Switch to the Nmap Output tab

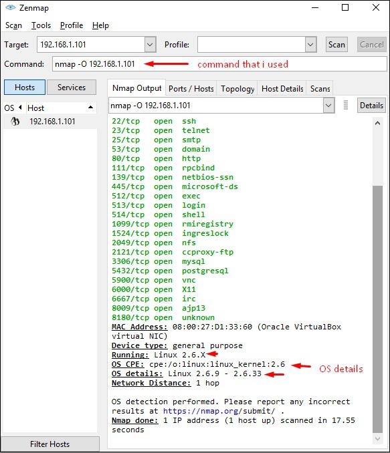(x=136, y=88)
